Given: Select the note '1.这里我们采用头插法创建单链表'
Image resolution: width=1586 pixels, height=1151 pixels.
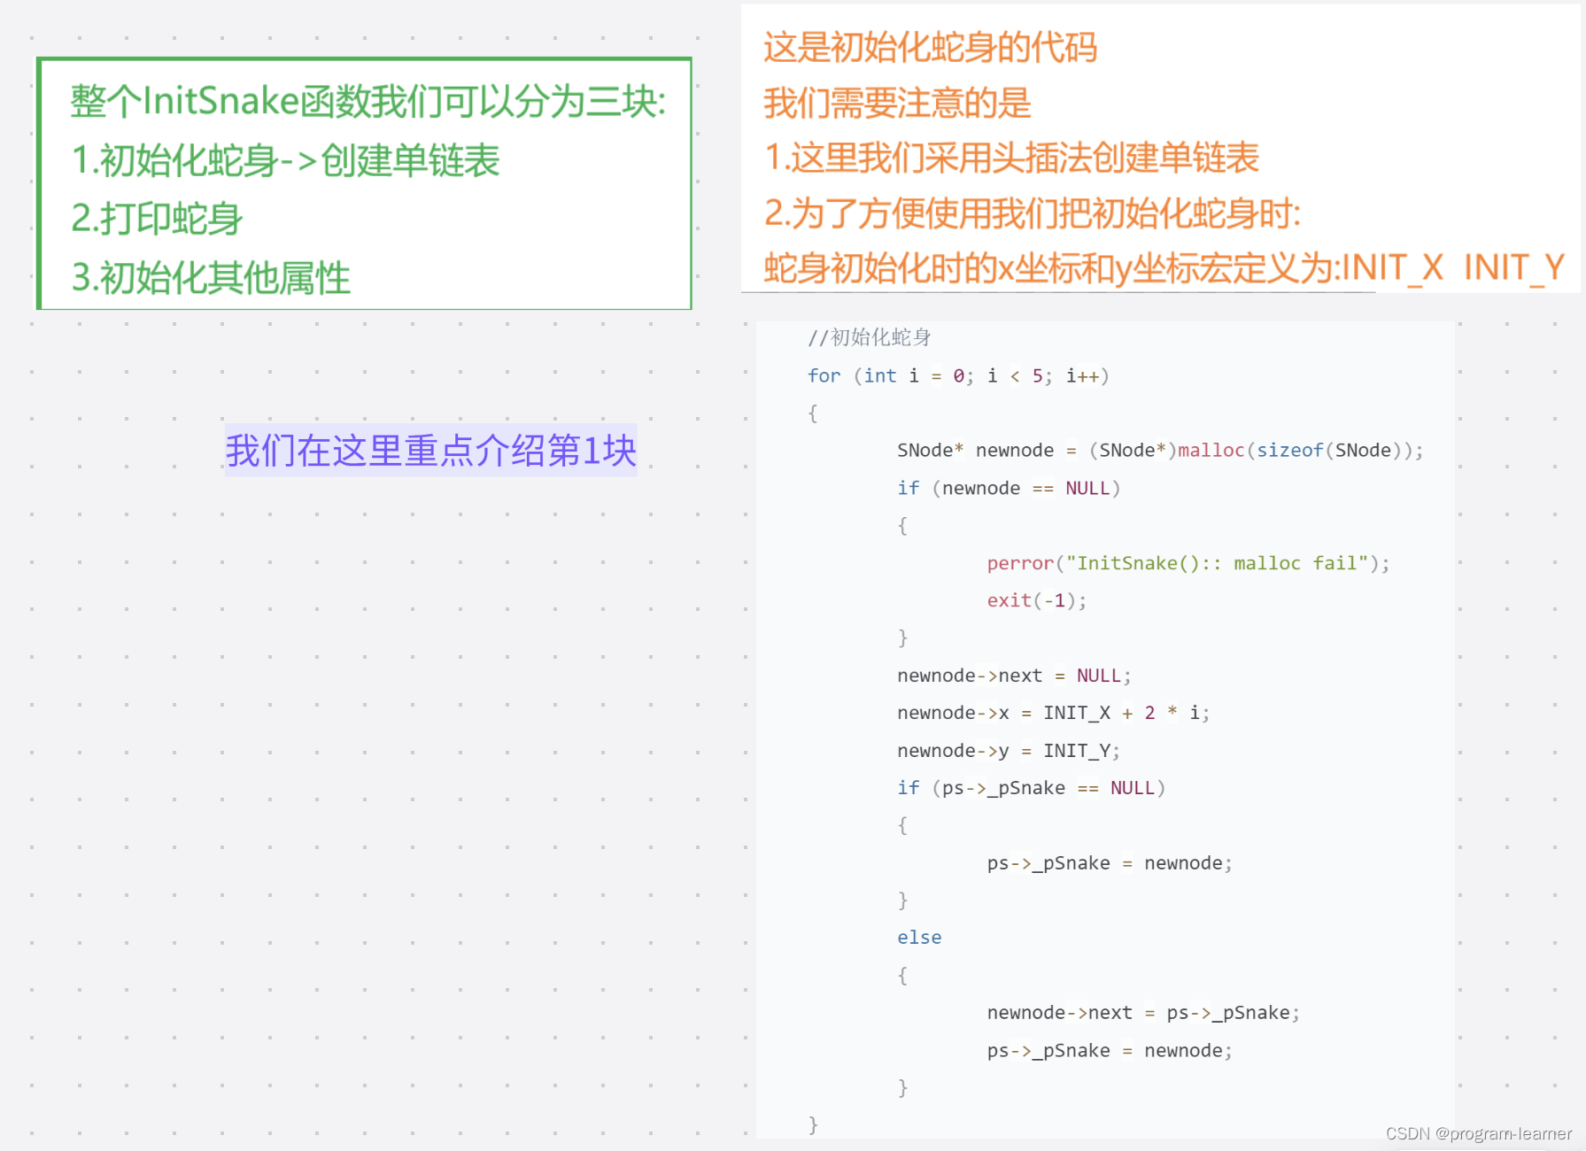Looking at the screenshot, I should pyautogui.click(x=1011, y=158).
